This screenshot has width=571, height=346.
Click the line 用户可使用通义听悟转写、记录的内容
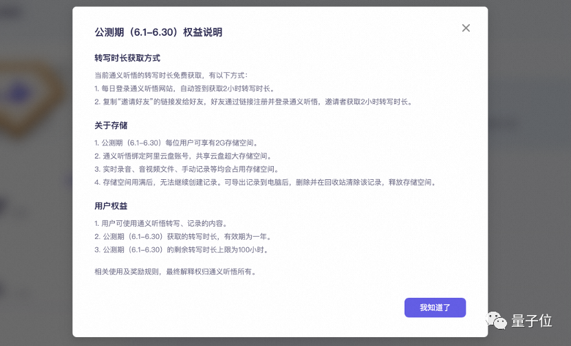pyautogui.click(x=161, y=223)
